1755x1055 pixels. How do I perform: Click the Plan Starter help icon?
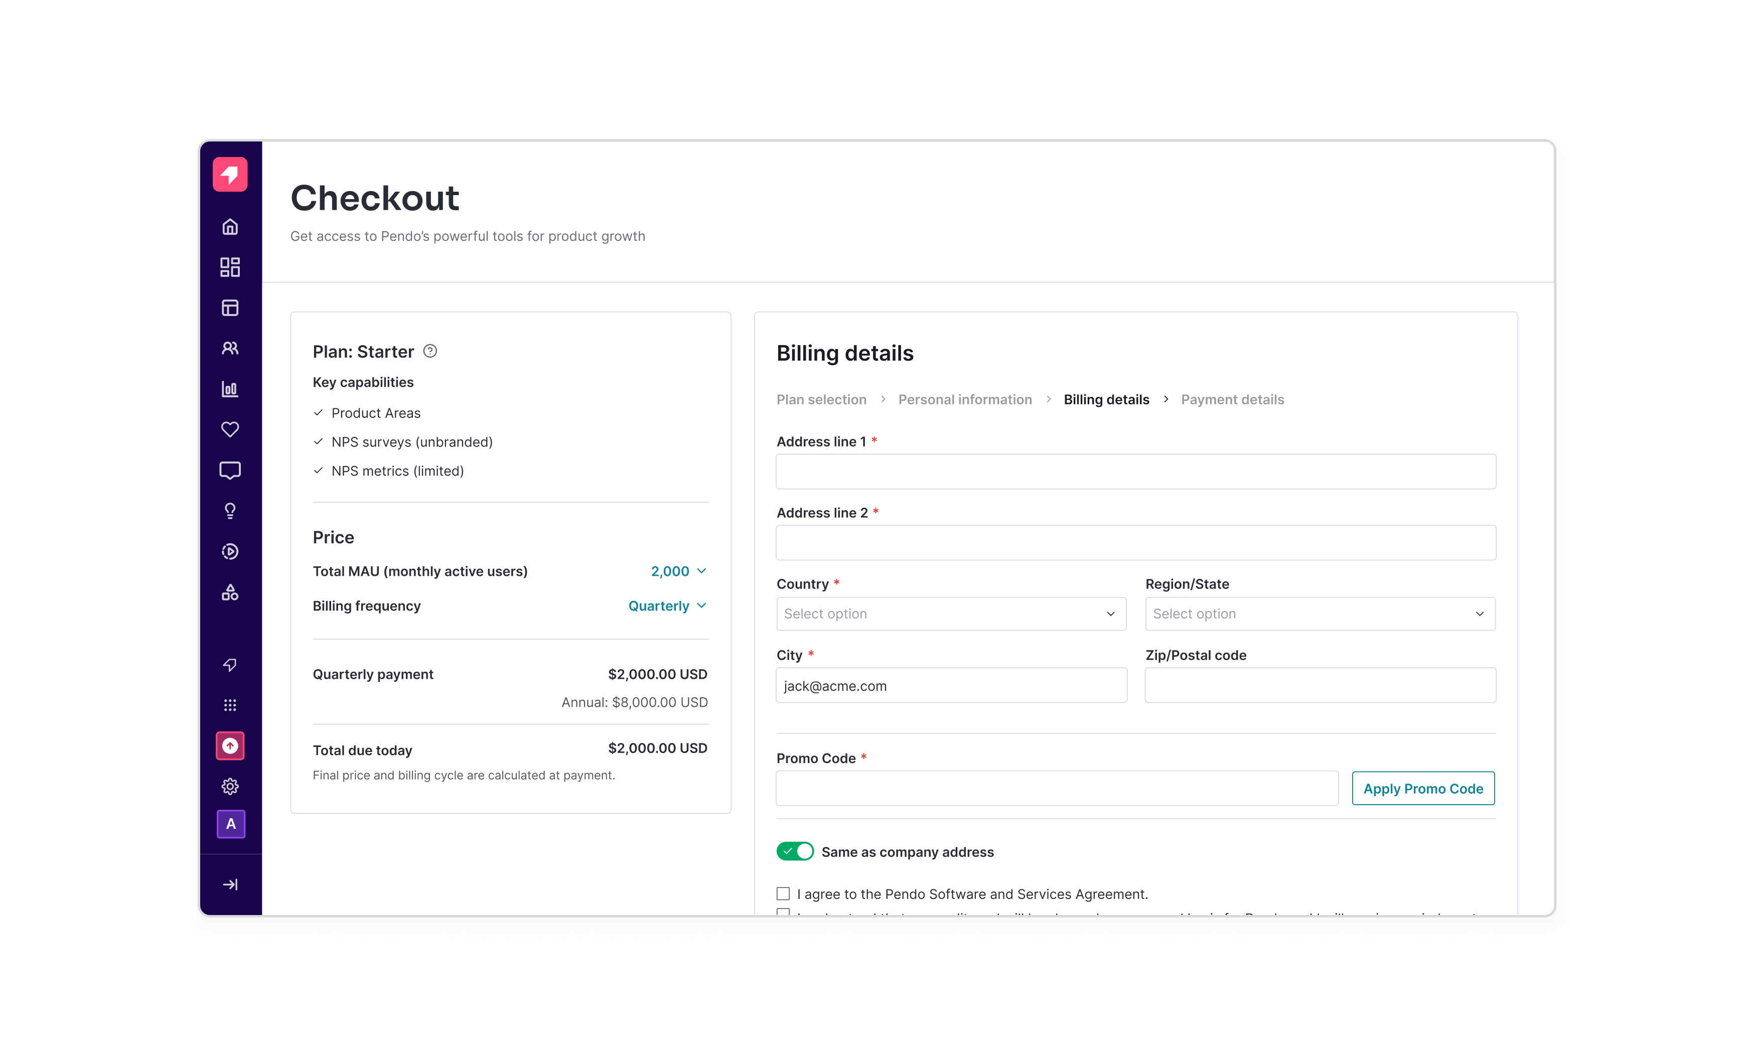click(430, 351)
